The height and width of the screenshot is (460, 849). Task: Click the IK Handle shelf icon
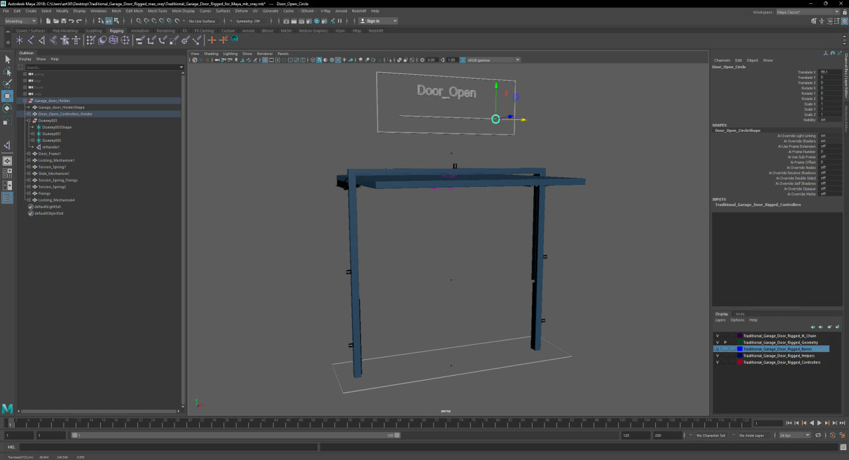[42, 40]
